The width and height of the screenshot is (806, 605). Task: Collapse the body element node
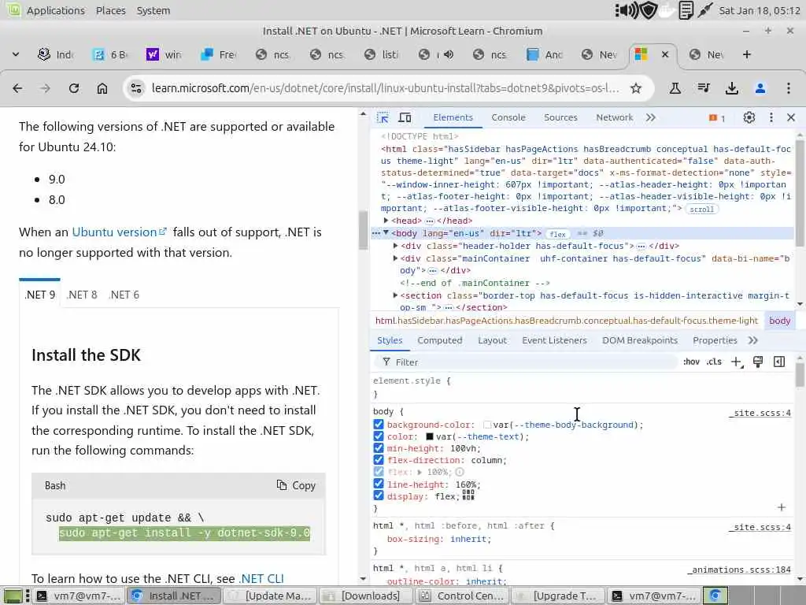(386, 233)
